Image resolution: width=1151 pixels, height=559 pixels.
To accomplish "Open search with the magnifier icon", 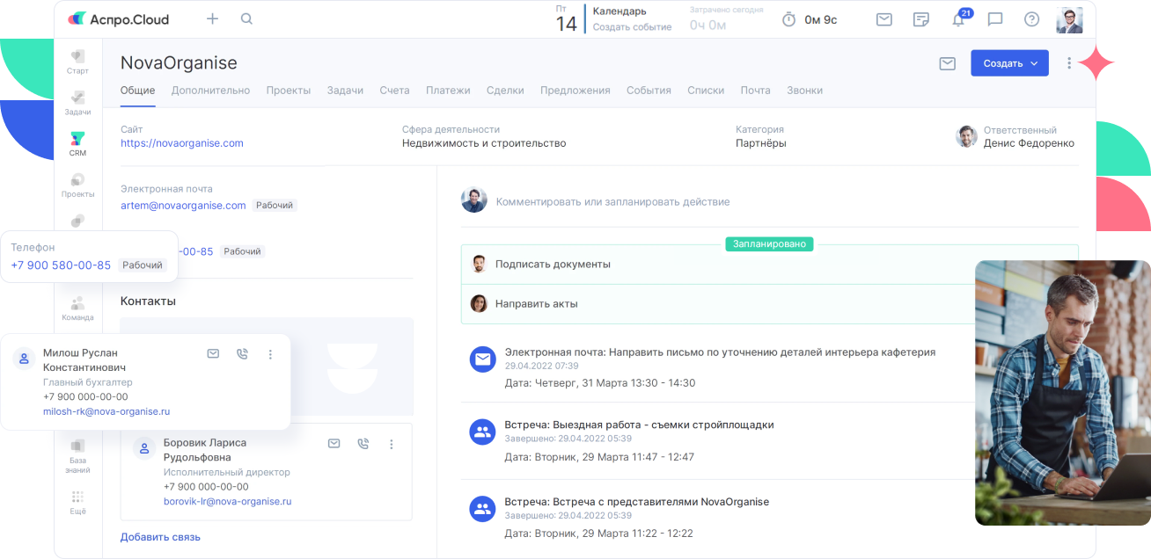I will click(x=246, y=18).
